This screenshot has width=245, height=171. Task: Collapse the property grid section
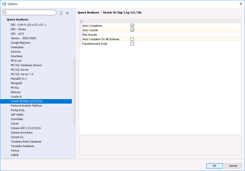pyautogui.click(x=82, y=21)
